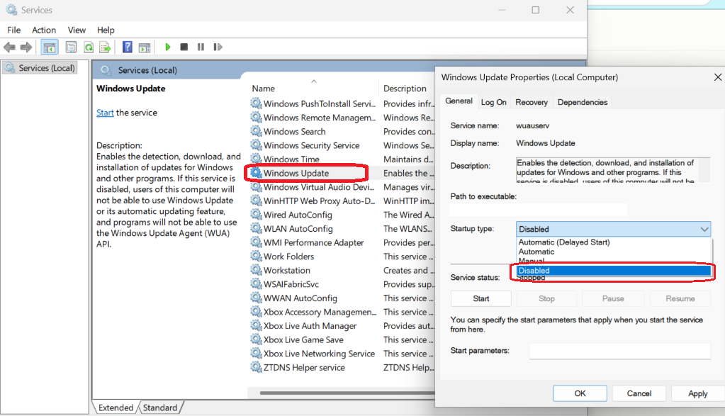The height and width of the screenshot is (416, 725).
Task: Click gear icon of Windows Time service
Action: (x=256, y=159)
